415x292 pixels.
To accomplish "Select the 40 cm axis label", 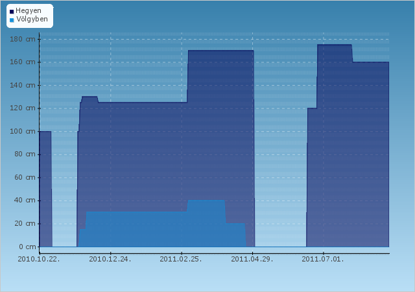I will click(x=25, y=201).
